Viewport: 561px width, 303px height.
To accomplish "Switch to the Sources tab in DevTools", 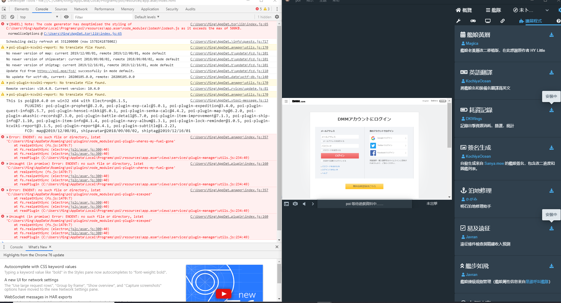I will click(x=61, y=9).
